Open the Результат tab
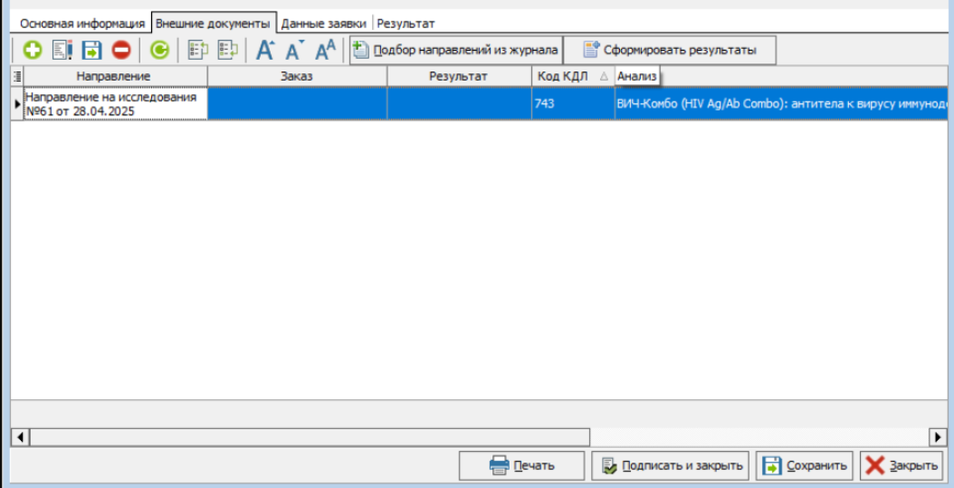 point(405,24)
